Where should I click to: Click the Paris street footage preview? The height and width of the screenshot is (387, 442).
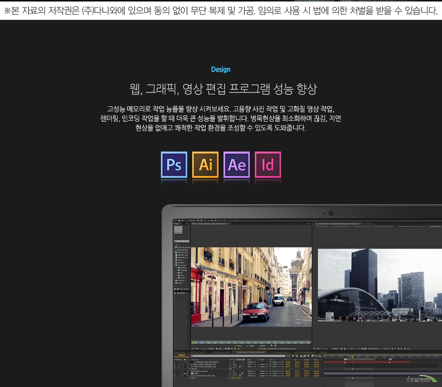pos(251,287)
